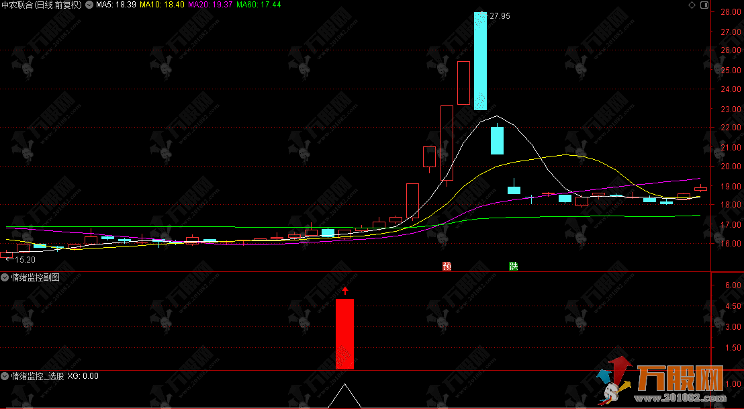Click the red 预 marker below the candles

tap(447, 266)
